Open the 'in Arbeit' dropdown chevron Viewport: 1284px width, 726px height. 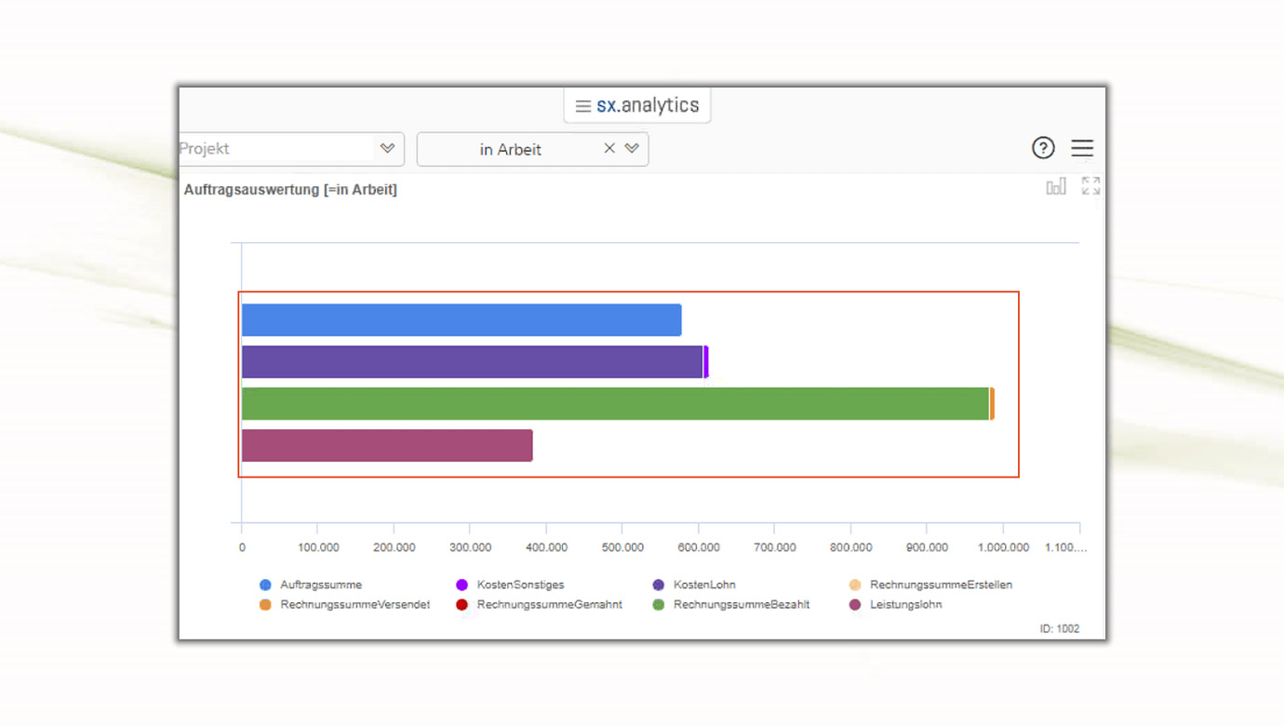click(x=632, y=148)
